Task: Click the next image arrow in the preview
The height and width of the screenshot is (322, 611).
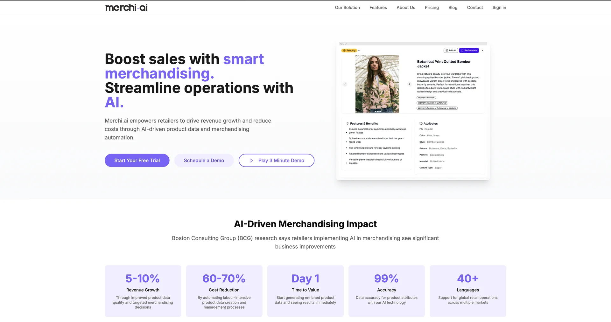Action: click(410, 84)
